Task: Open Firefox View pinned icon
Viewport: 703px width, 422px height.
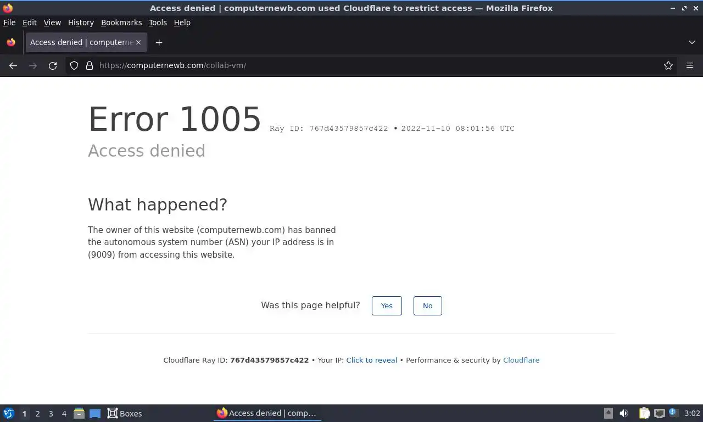Action: (x=11, y=42)
